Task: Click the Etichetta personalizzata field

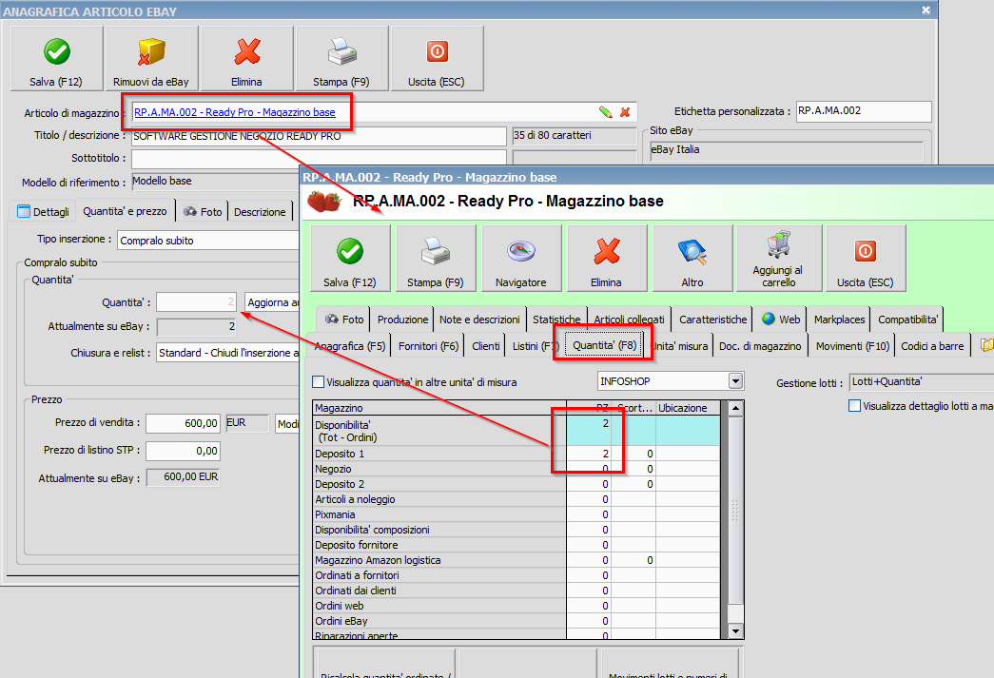Action: click(864, 111)
